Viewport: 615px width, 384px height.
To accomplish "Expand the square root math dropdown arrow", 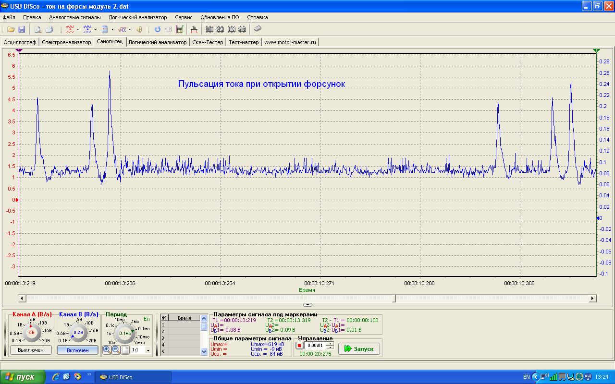I will [x=130, y=30].
